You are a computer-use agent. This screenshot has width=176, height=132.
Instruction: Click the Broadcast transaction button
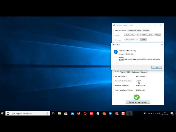pyautogui.click(x=138, y=102)
